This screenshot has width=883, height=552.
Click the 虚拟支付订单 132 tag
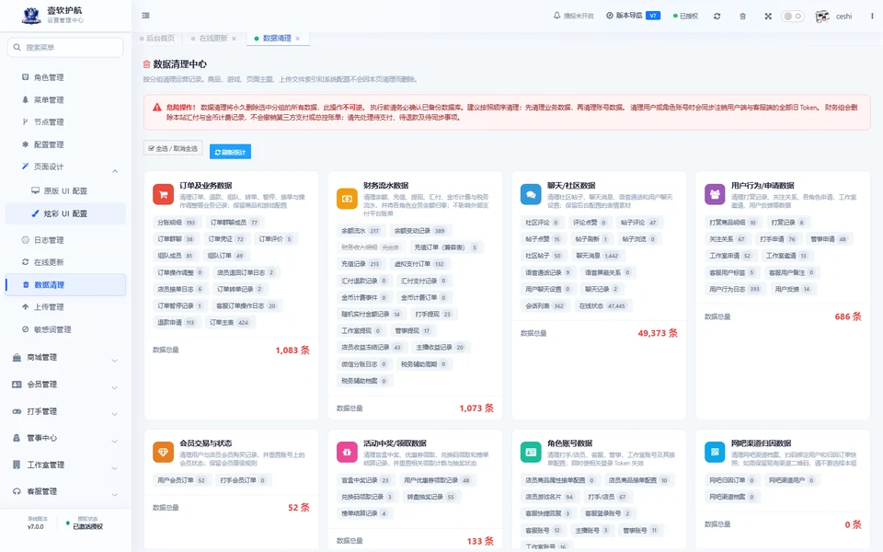[x=420, y=264]
